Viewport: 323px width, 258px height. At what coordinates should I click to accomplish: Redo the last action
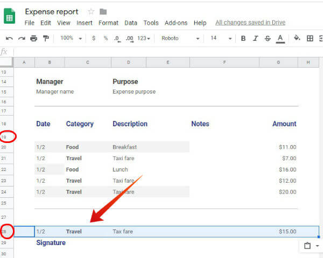point(22,38)
